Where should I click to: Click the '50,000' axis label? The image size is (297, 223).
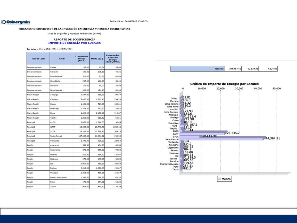tap(277, 89)
